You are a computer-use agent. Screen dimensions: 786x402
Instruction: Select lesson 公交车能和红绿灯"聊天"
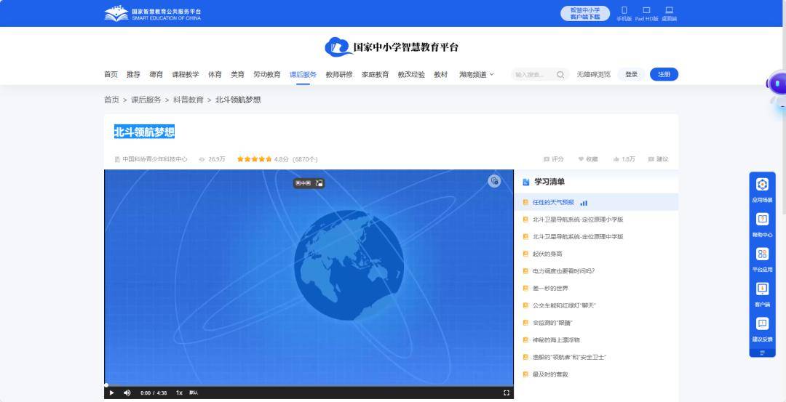[596, 305]
